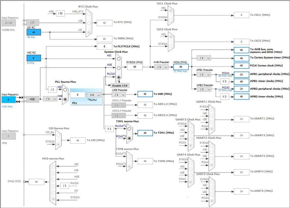The width and height of the screenshot is (290, 208).
Task: Click the HSE Input frequency field
Action: coord(8,99)
